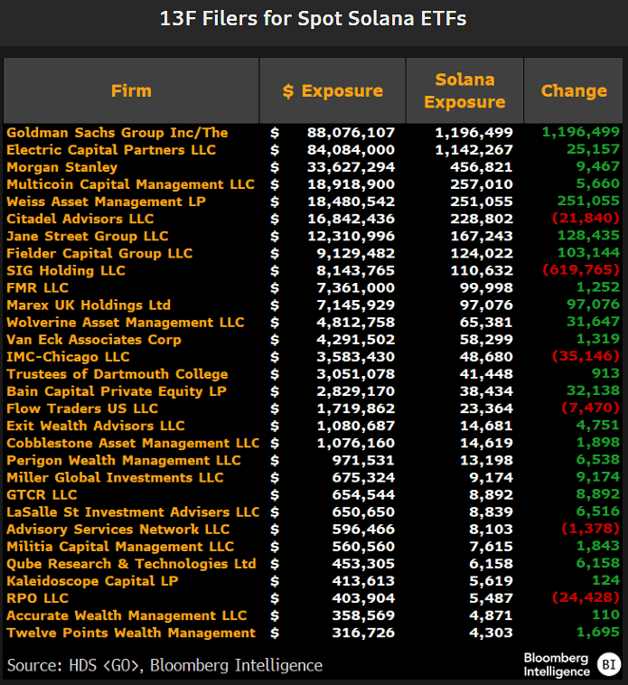Select Twelve Points Wealth Management
Image resolution: width=628 pixels, height=685 pixels.
[x=131, y=633]
